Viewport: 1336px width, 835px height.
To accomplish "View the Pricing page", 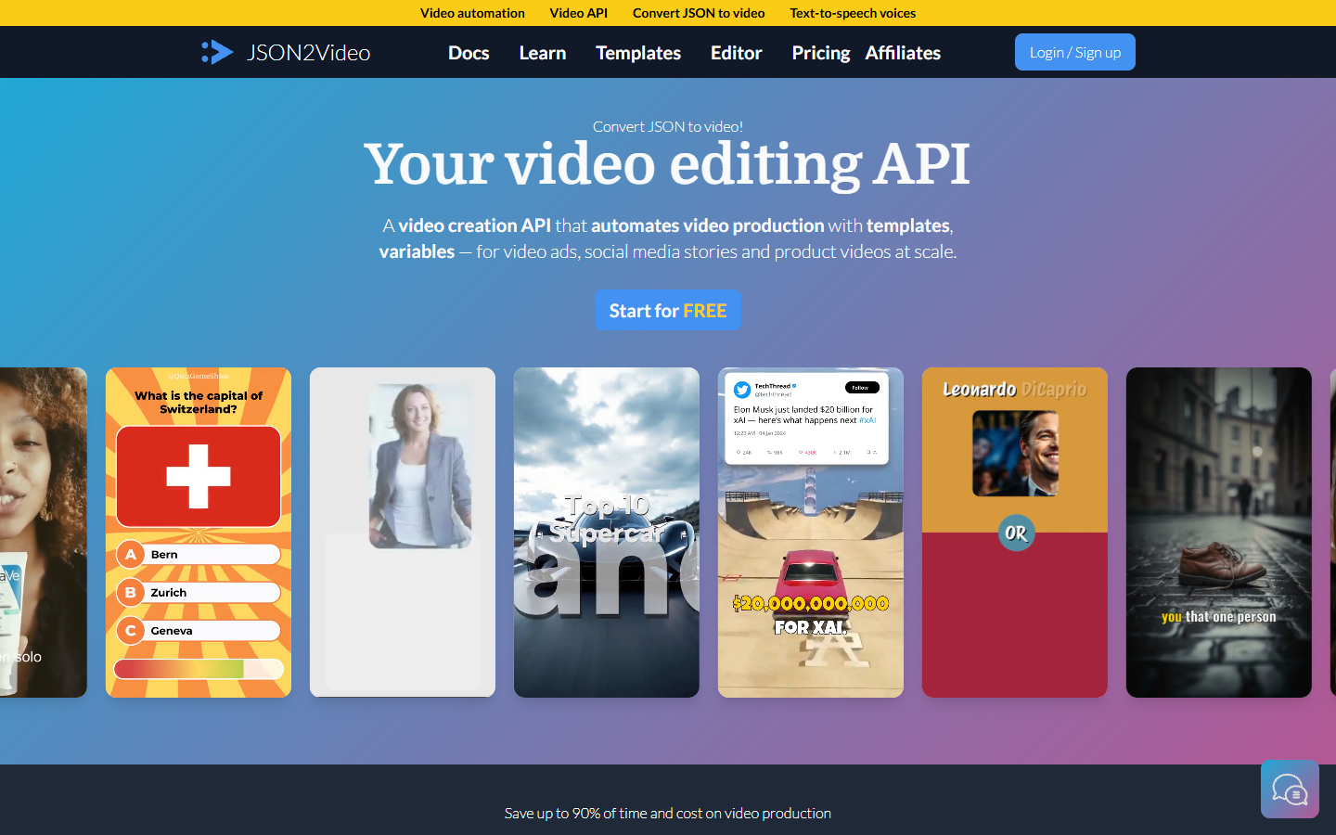I will [821, 53].
